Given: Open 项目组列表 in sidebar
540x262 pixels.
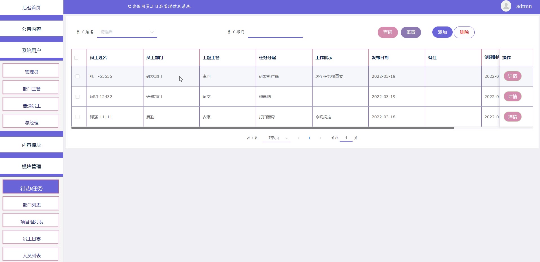Looking at the screenshot, I should [31, 221].
